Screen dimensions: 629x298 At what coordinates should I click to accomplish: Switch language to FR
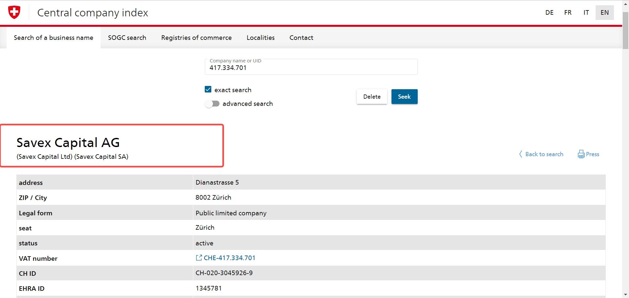coord(568,12)
